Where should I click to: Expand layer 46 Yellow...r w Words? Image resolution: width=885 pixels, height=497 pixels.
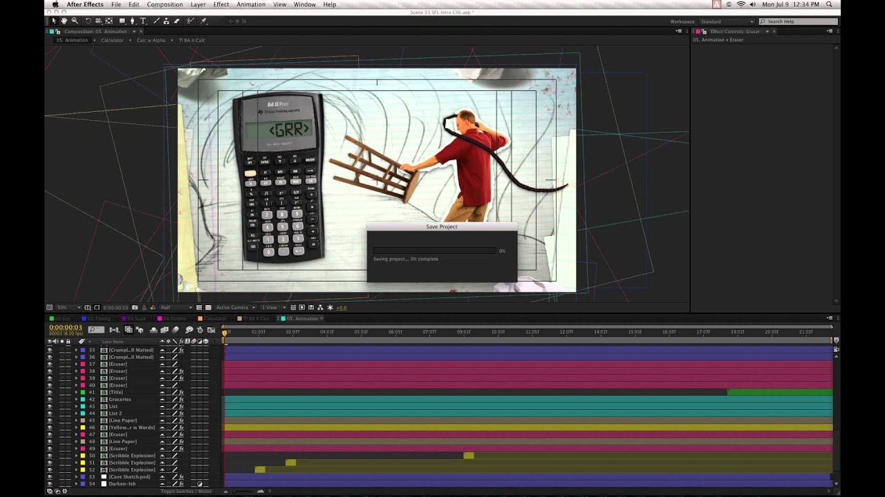tap(76, 427)
